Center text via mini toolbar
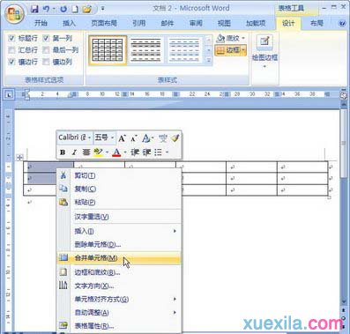This screenshot has width=350, height=334. (x=86, y=152)
